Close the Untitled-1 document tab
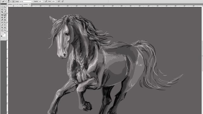Viewport: 203px width, 114px height. (x=30, y=4)
